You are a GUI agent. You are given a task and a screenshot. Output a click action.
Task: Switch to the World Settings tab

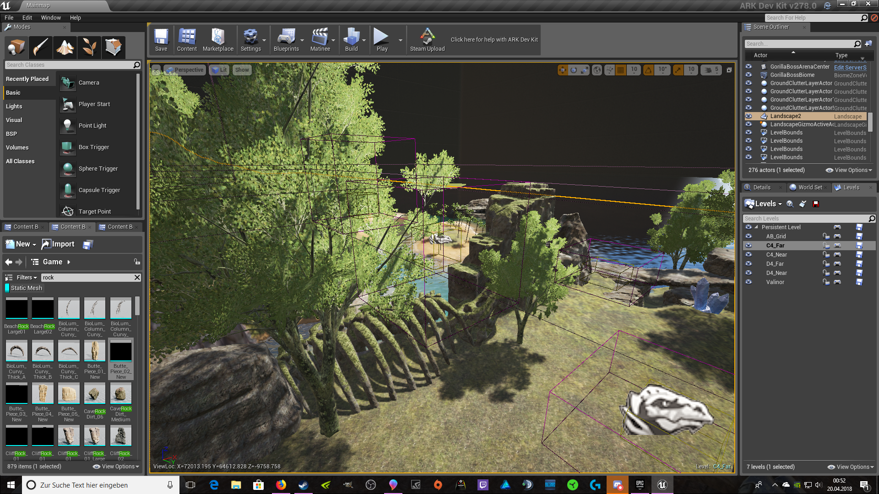pyautogui.click(x=809, y=188)
